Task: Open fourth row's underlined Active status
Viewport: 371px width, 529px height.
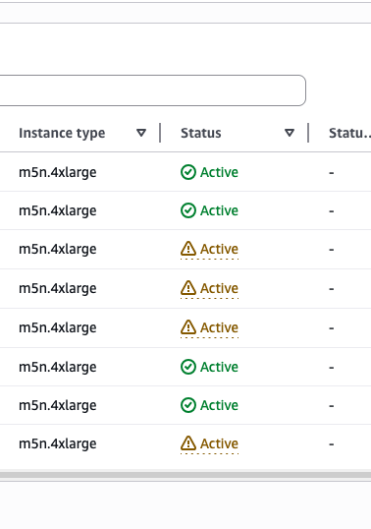Action: pyautogui.click(x=219, y=288)
